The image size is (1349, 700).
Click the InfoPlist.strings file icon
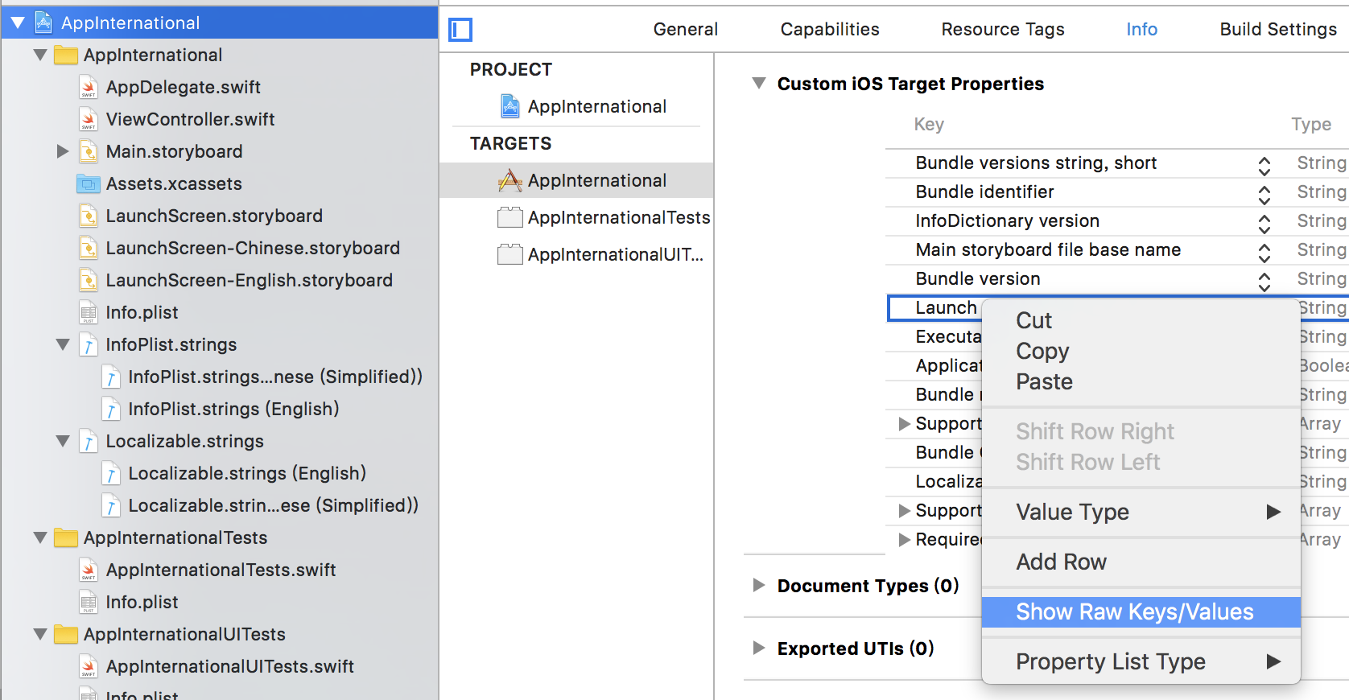(89, 344)
